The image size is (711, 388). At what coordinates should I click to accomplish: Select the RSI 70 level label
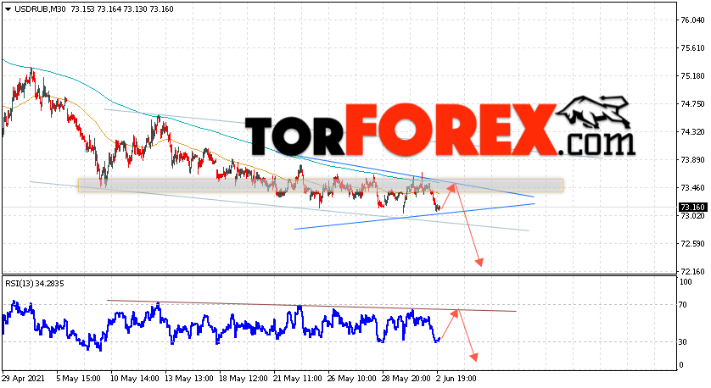pos(683,305)
